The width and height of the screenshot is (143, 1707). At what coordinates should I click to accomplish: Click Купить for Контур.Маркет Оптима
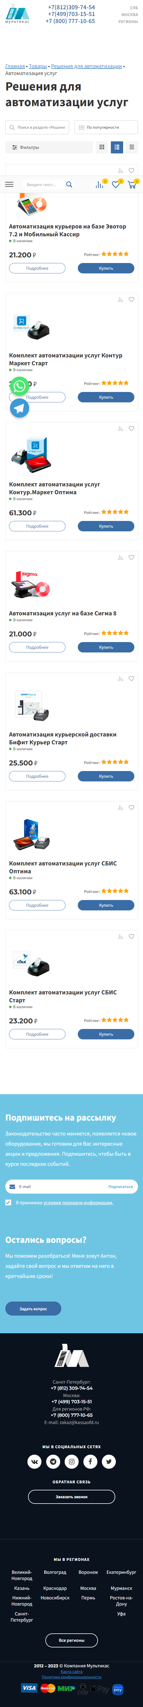106,526
